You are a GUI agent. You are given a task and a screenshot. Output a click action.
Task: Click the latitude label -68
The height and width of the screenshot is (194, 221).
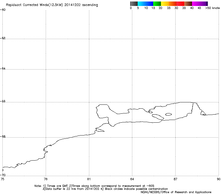[3, 137]
